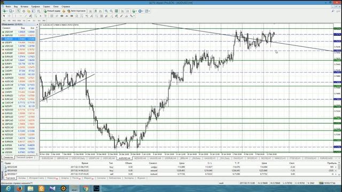Click the connection status indicator in status bar
Viewport: 342px width, 192px height.
(327, 183)
